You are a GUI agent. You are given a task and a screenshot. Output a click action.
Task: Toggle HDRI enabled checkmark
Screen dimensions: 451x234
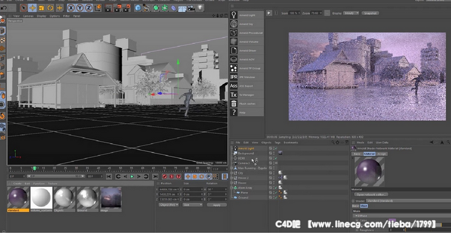tap(275, 158)
